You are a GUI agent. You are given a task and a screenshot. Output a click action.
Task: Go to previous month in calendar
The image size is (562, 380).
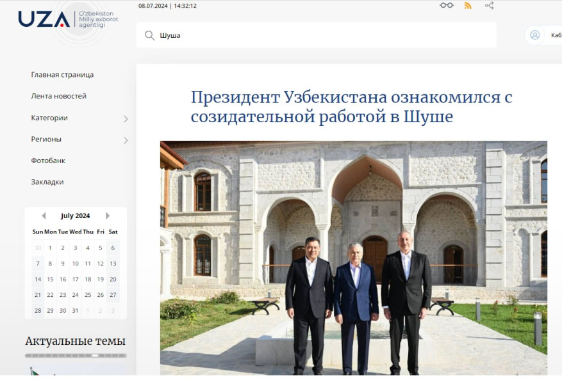point(44,216)
